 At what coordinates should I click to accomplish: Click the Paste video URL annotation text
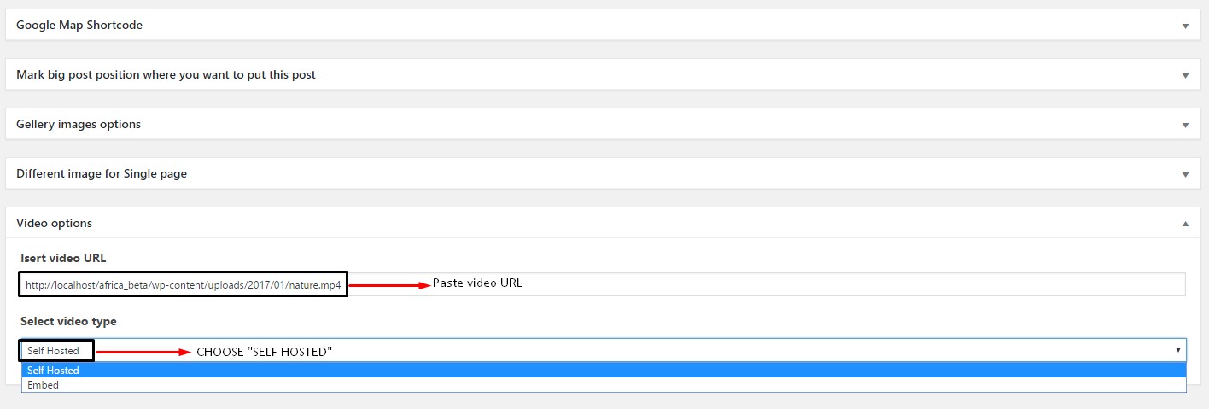pyautogui.click(x=477, y=283)
